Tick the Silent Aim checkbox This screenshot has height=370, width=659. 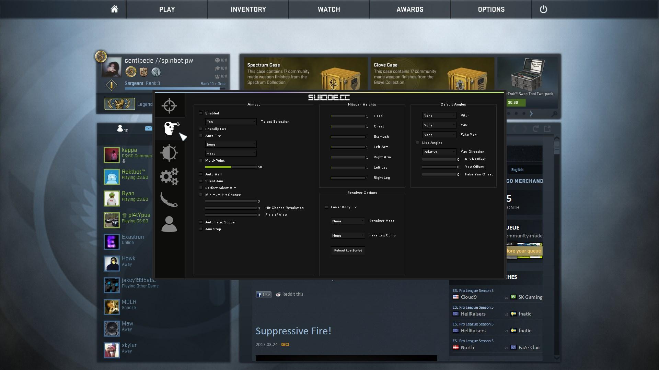coord(201,181)
